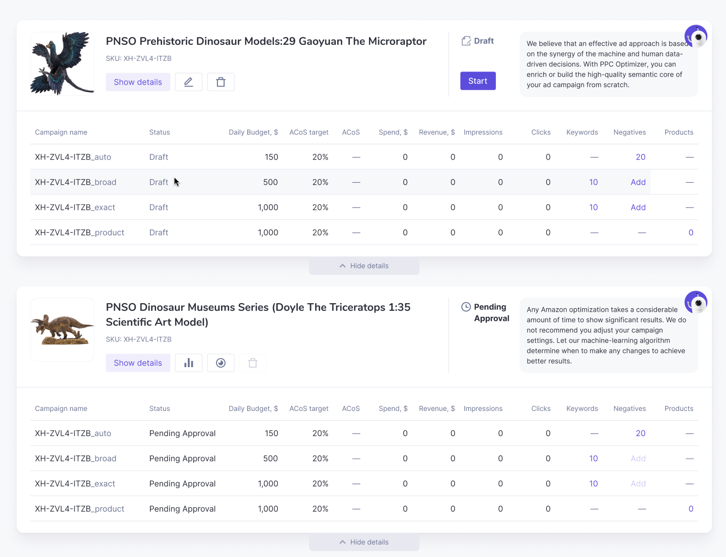Click the Draft status icon at top
726x557 pixels.
(466, 41)
